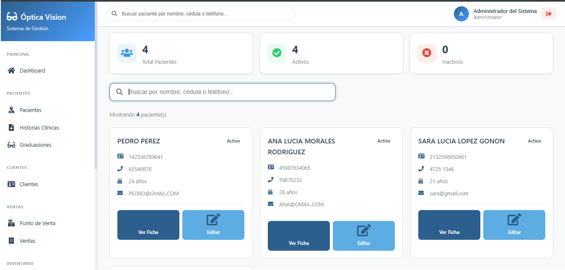Go to Pacientes in the sidebar
The image size is (565, 270).
point(30,110)
